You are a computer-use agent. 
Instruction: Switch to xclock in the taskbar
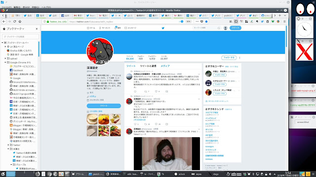click(180, 174)
